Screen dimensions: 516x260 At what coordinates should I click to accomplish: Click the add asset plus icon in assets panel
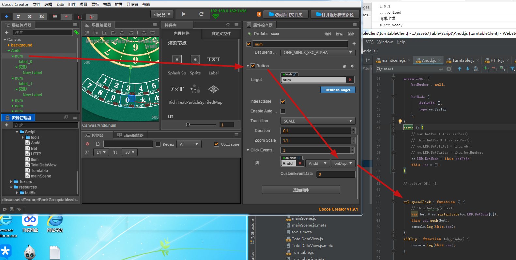(x=7, y=125)
